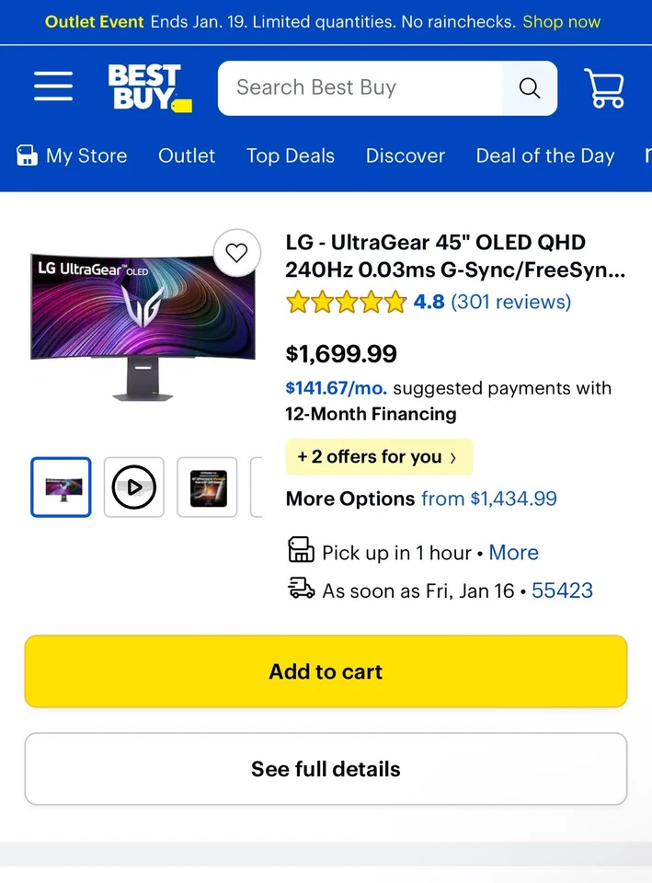Save monitor with heart icon
Image resolution: width=652 pixels, height=883 pixels.
click(236, 253)
